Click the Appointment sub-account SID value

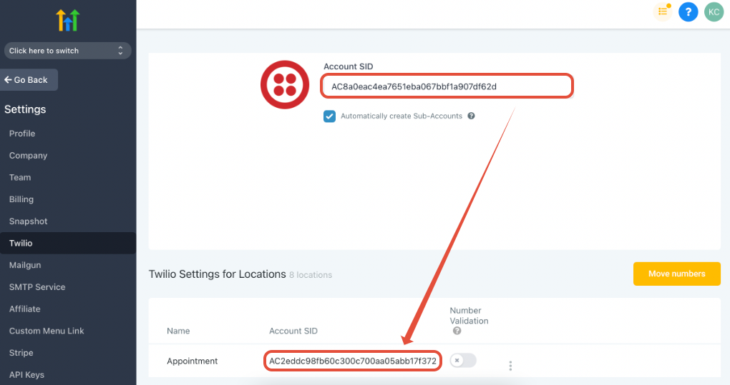pos(353,361)
